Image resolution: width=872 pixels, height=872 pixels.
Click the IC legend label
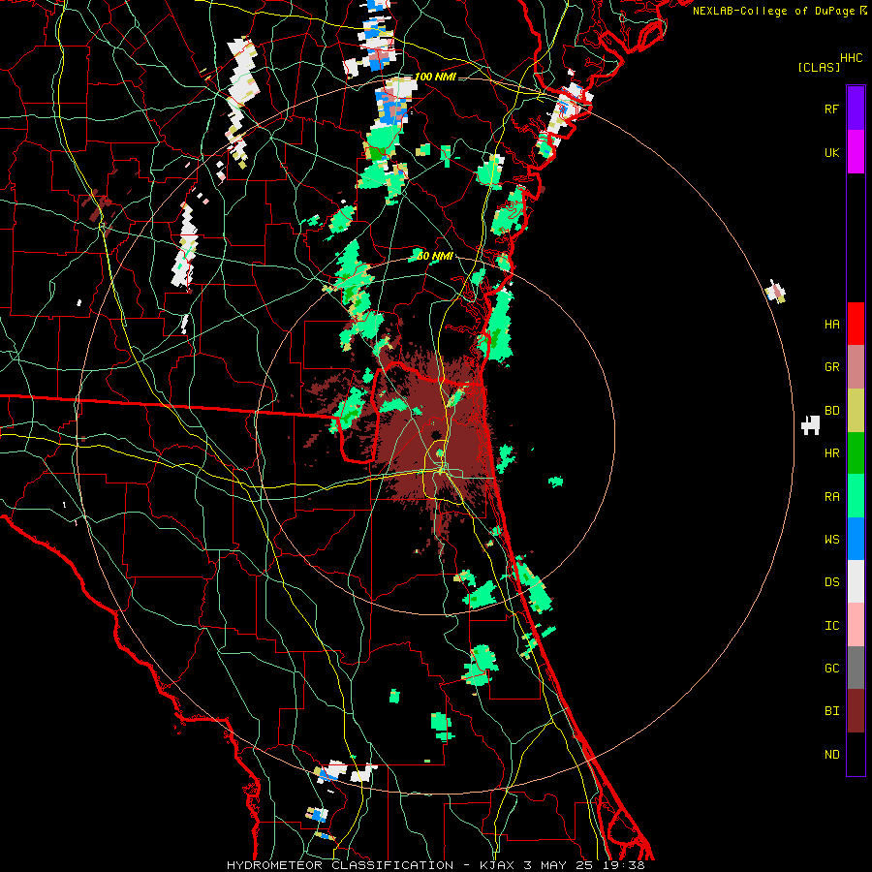tap(831, 626)
